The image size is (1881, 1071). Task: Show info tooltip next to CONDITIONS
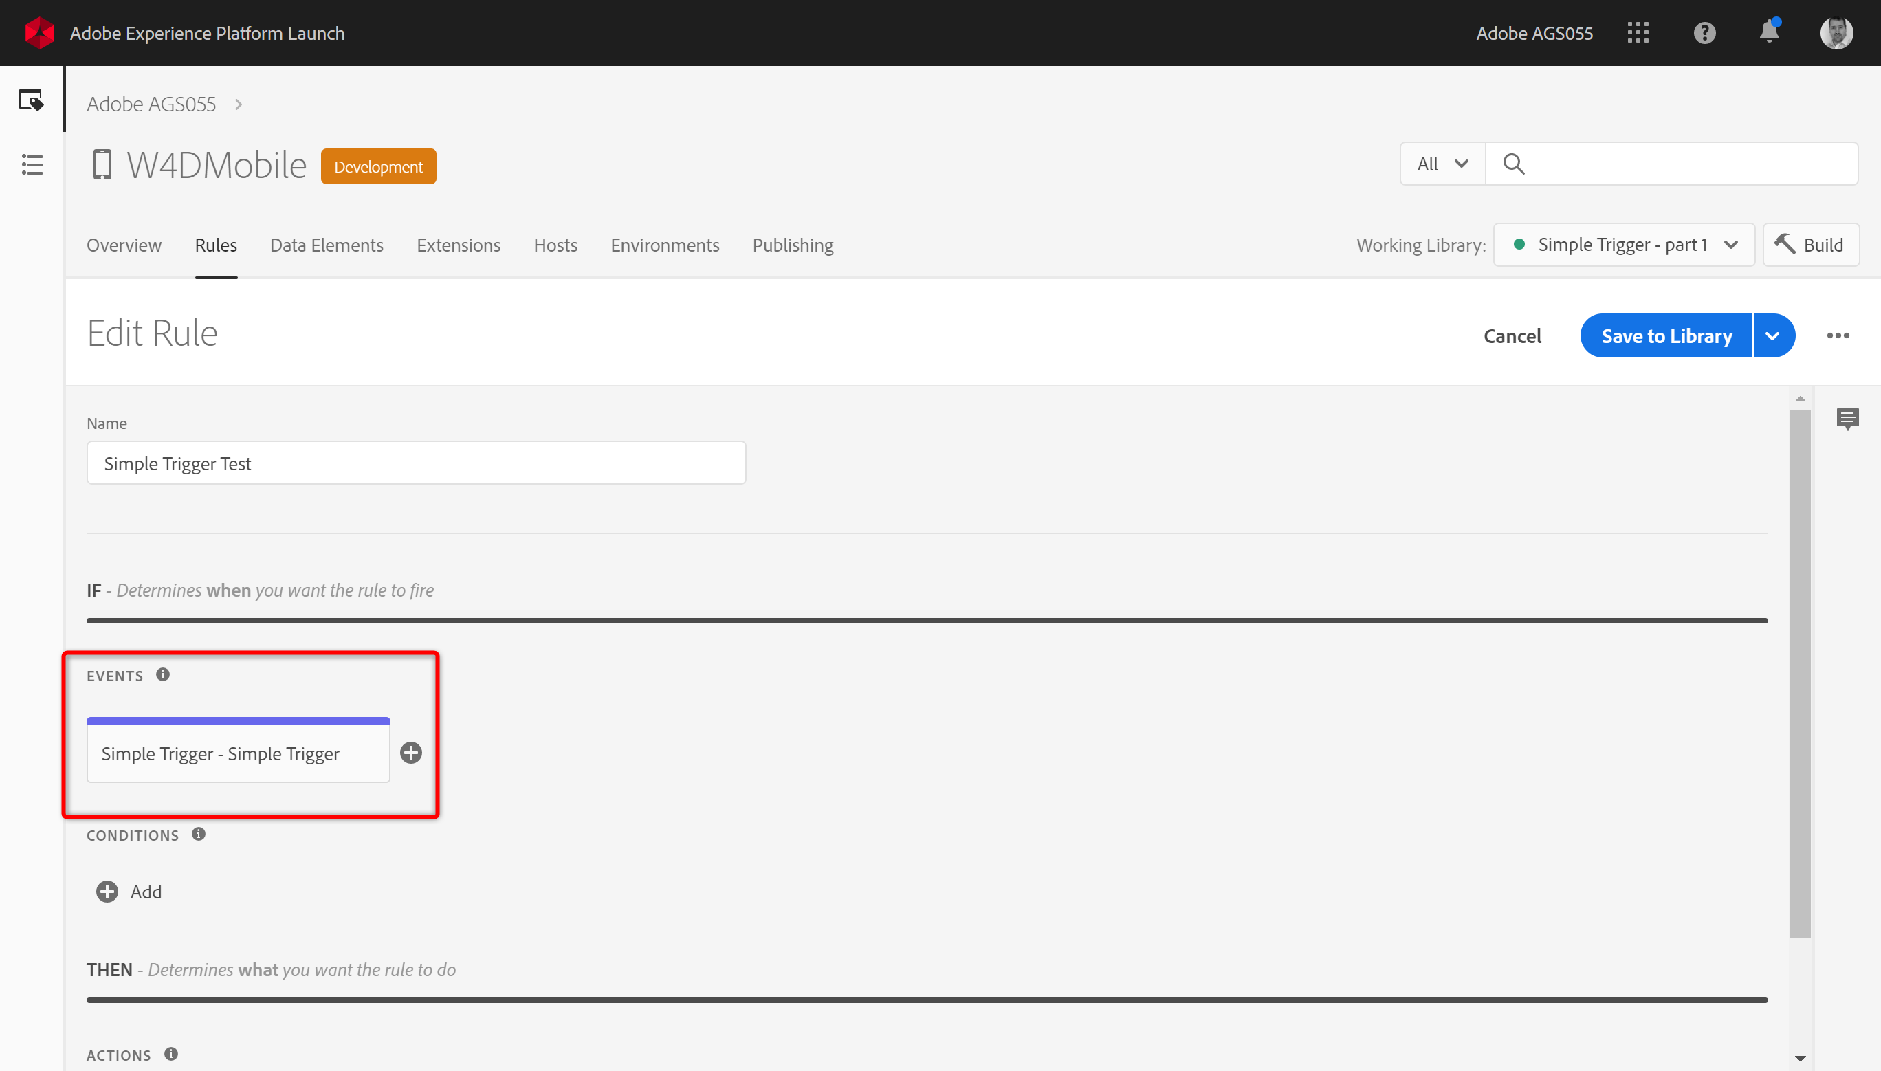199,834
